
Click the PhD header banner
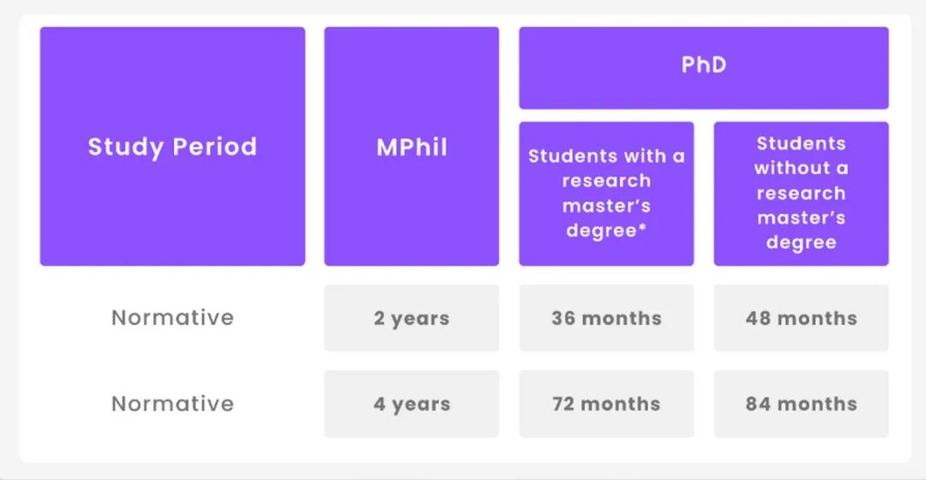pyautogui.click(x=704, y=68)
